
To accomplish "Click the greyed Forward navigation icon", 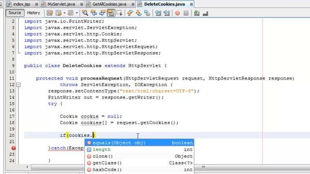I will 71,13.
